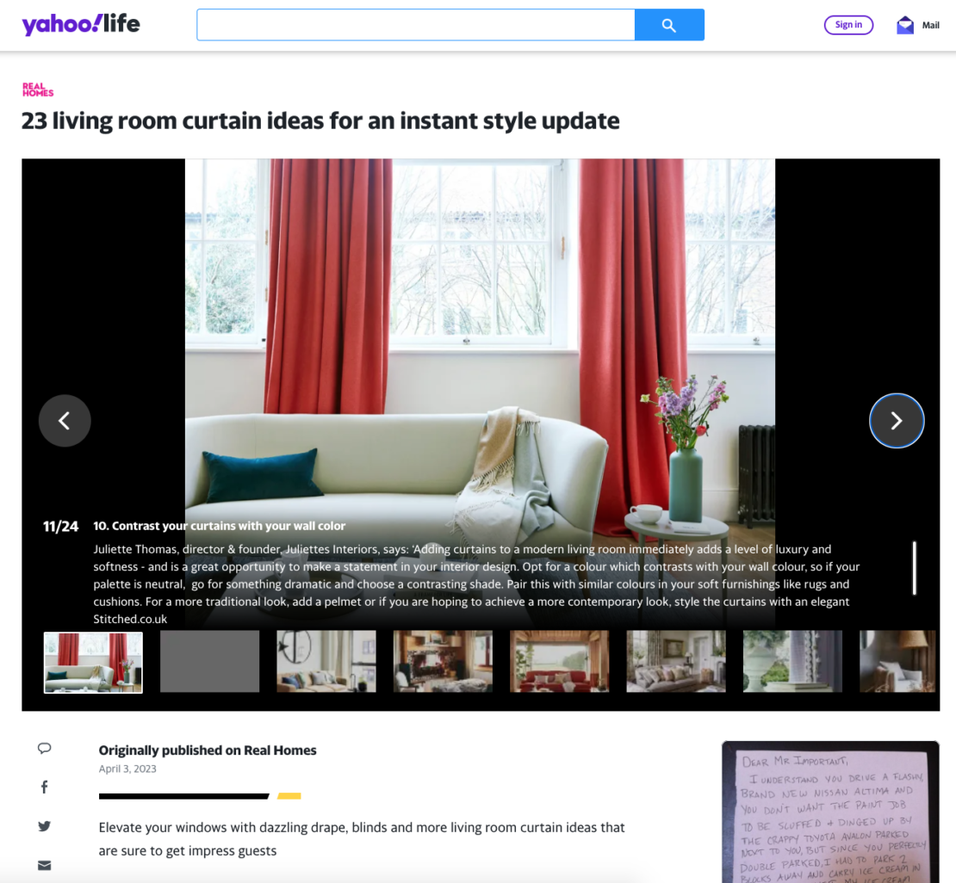Click the blue search magnifier icon
This screenshot has width=956, height=883.
[x=669, y=24]
